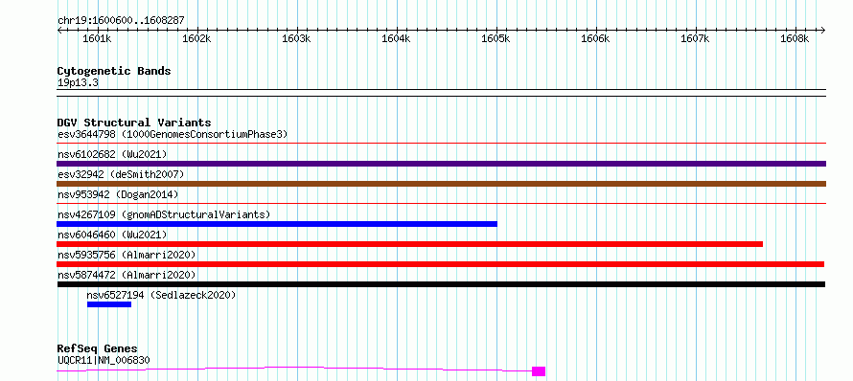Click the 19p13.3 band label
The image size is (853, 381).
point(78,83)
